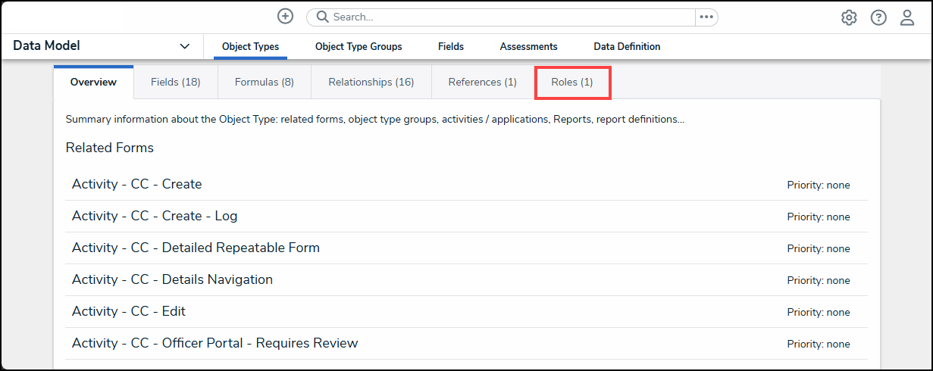Open the settings gear icon
Image resolution: width=933 pixels, height=371 pixels.
tap(849, 17)
